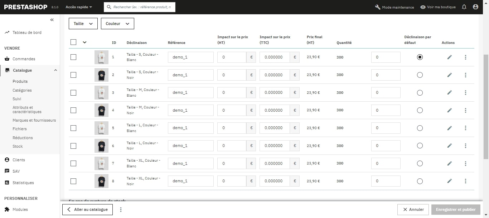Click Aller au catalogue button
Image resolution: width=489 pixels, height=218 pixels.
[x=88, y=209]
